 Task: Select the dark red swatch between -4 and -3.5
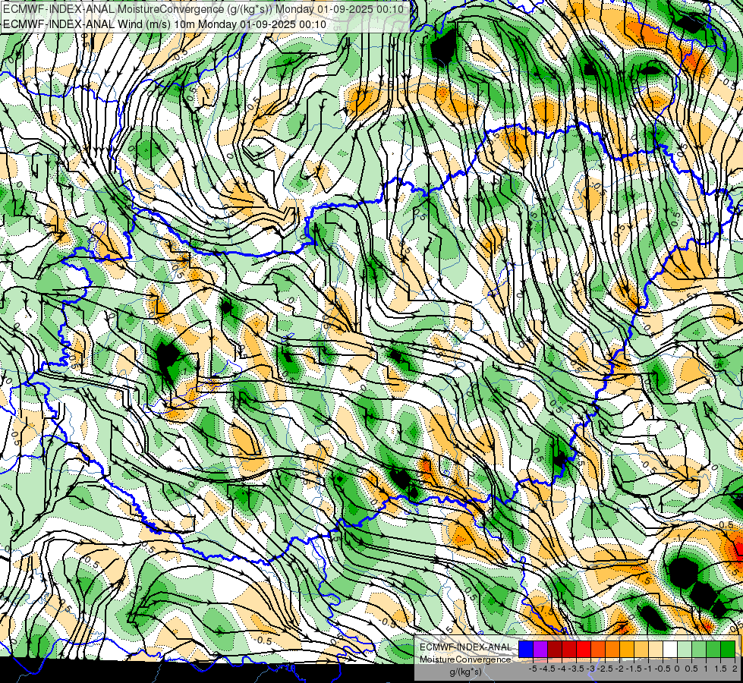pos(555,650)
